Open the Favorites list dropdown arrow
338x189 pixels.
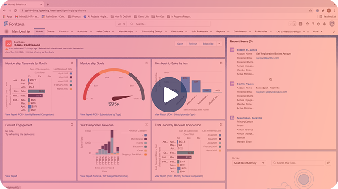coord(295,24)
